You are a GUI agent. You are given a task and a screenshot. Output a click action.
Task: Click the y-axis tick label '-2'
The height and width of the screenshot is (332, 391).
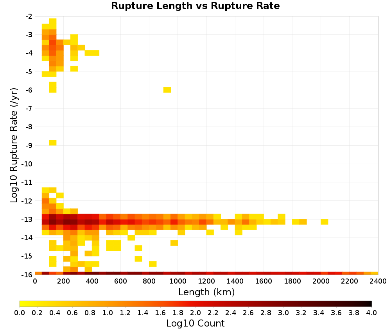29,16
